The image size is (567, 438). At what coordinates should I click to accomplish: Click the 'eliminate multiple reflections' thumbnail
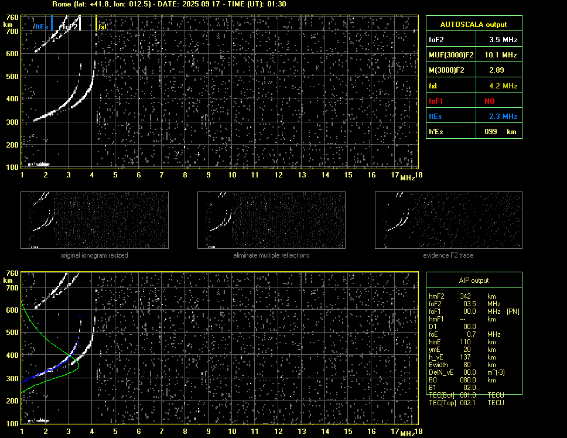(x=271, y=220)
